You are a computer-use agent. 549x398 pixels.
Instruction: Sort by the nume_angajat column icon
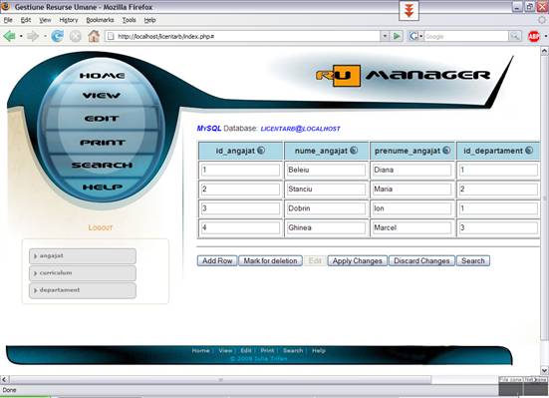pos(354,151)
